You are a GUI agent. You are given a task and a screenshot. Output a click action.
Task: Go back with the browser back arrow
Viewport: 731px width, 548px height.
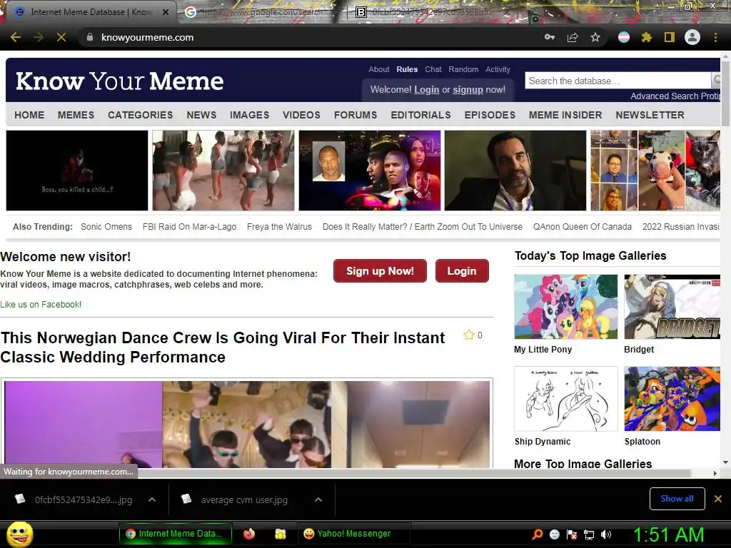tap(16, 37)
